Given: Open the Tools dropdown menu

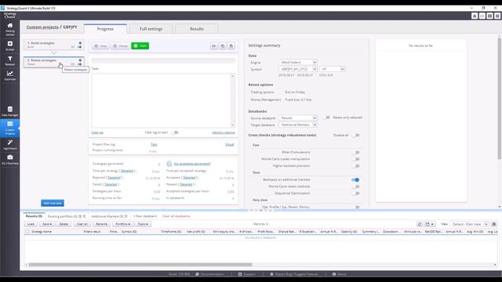Looking at the screenshot, I should (143, 224).
